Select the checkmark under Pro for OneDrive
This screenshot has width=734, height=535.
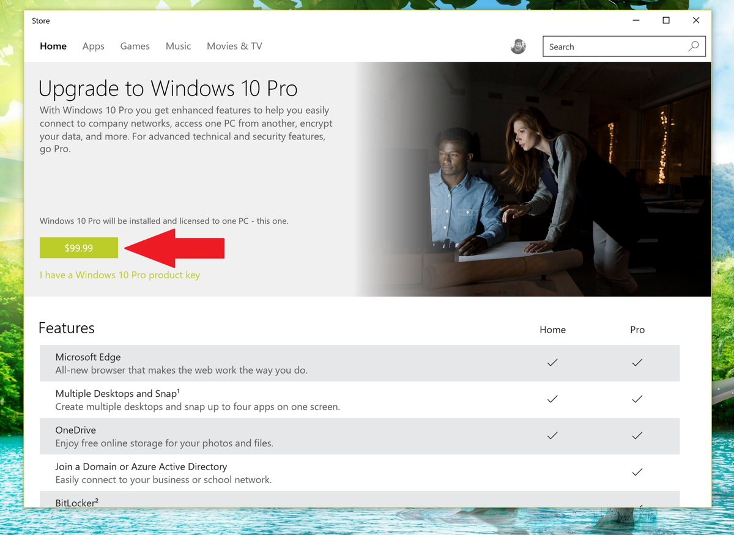coord(637,435)
